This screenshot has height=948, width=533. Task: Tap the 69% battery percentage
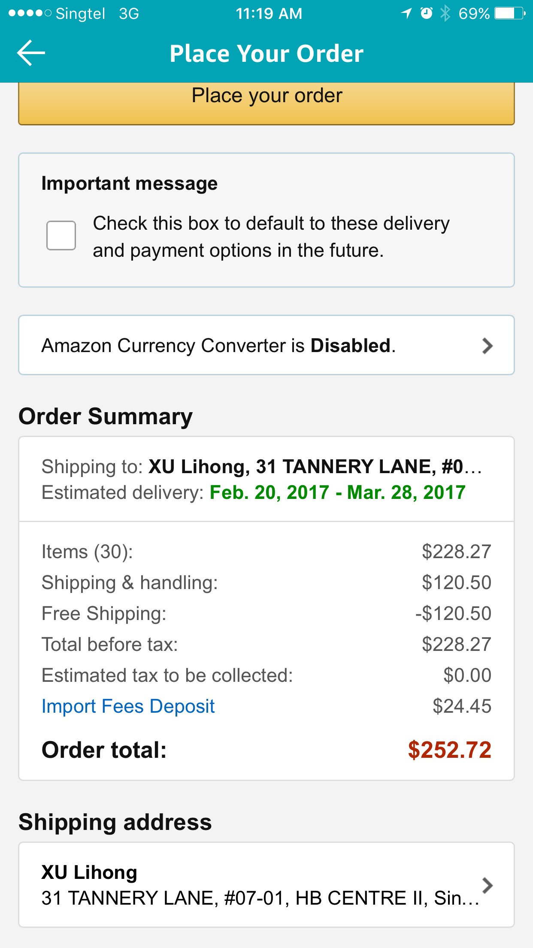coord(474,13)
